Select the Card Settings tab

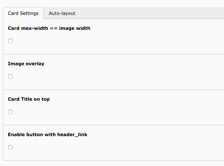pyautogui.click(x=23, y=13)
